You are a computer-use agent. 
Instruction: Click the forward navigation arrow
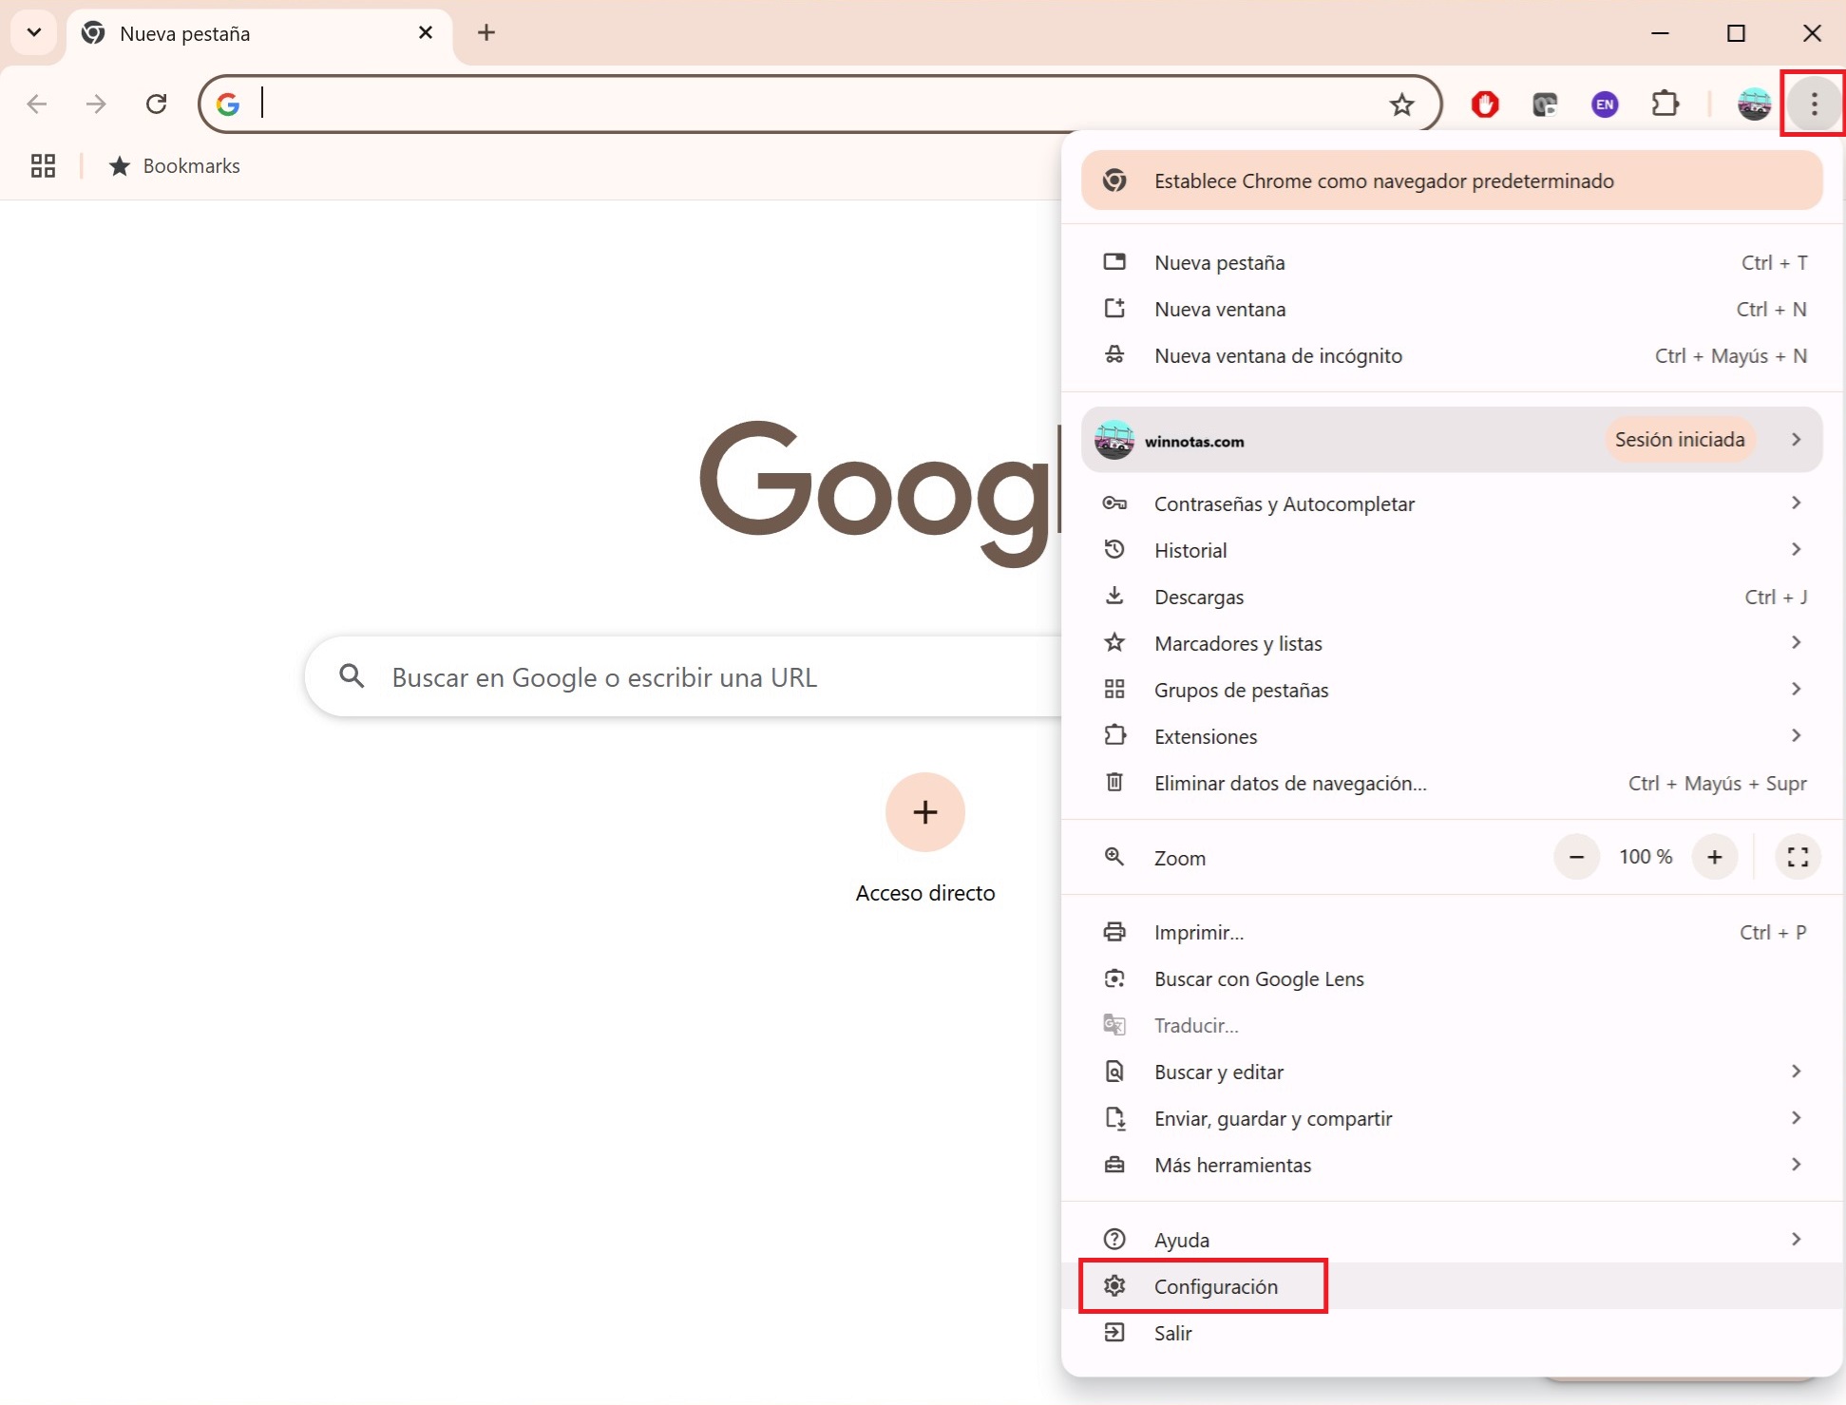[96, 104]
